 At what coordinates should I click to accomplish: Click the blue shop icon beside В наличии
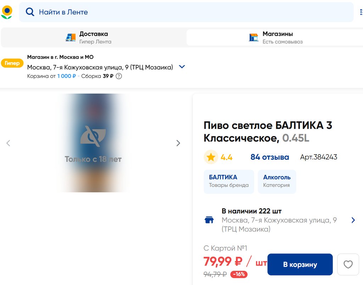[x=209, y=220]
